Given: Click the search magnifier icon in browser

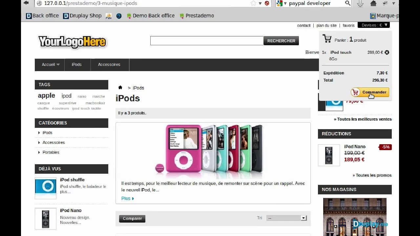Looking at the screenshot, I should pos(347,3).
